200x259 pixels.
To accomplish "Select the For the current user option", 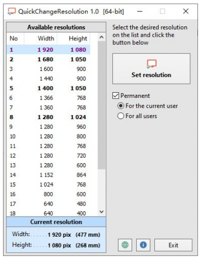I will tap(121, 106).
